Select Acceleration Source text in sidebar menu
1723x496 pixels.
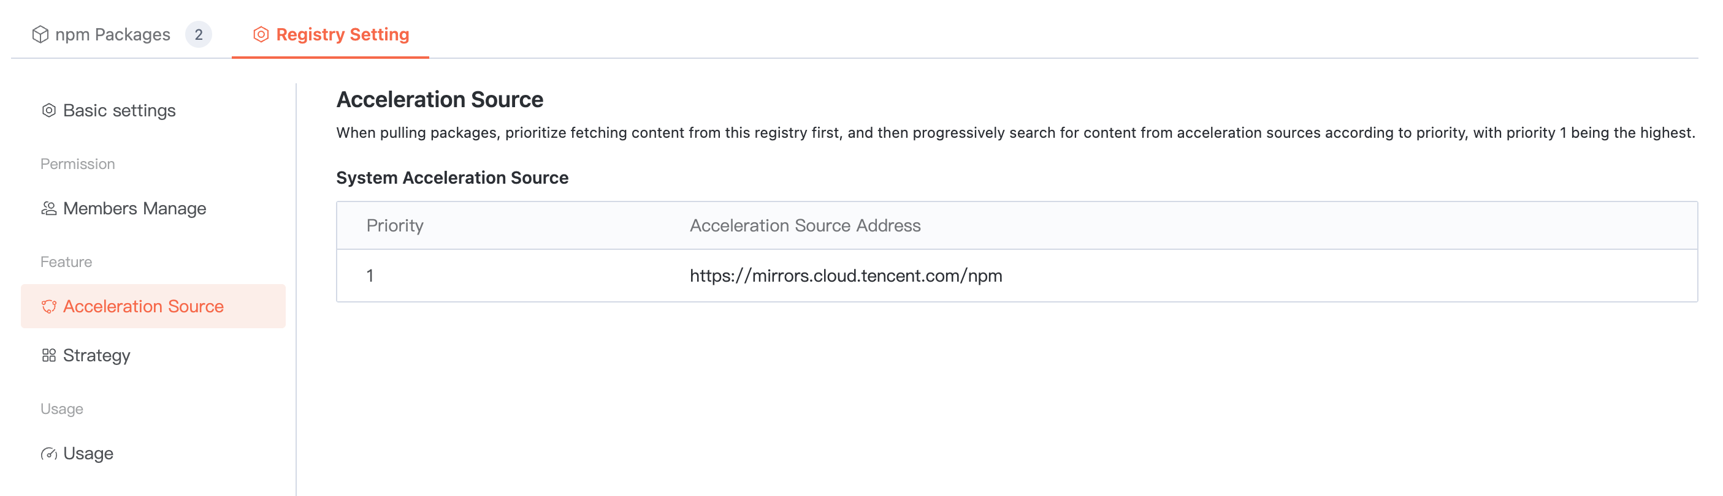143,306
